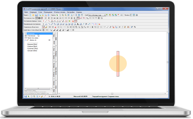
Task: Open the Операции menu
Action: point(33,12)
